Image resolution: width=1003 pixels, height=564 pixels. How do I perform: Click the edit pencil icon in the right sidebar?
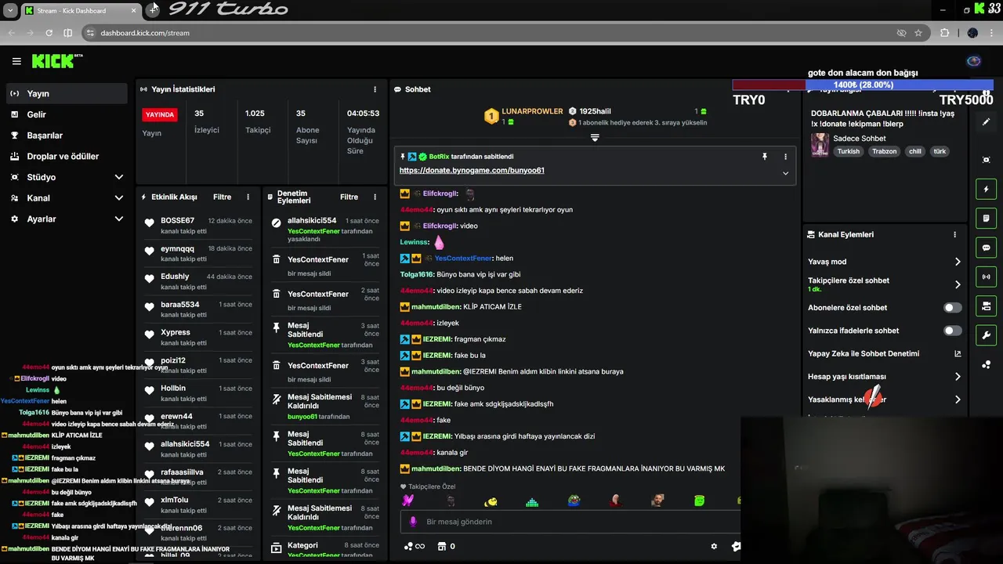pyautogui.click(x=987, y=122)
